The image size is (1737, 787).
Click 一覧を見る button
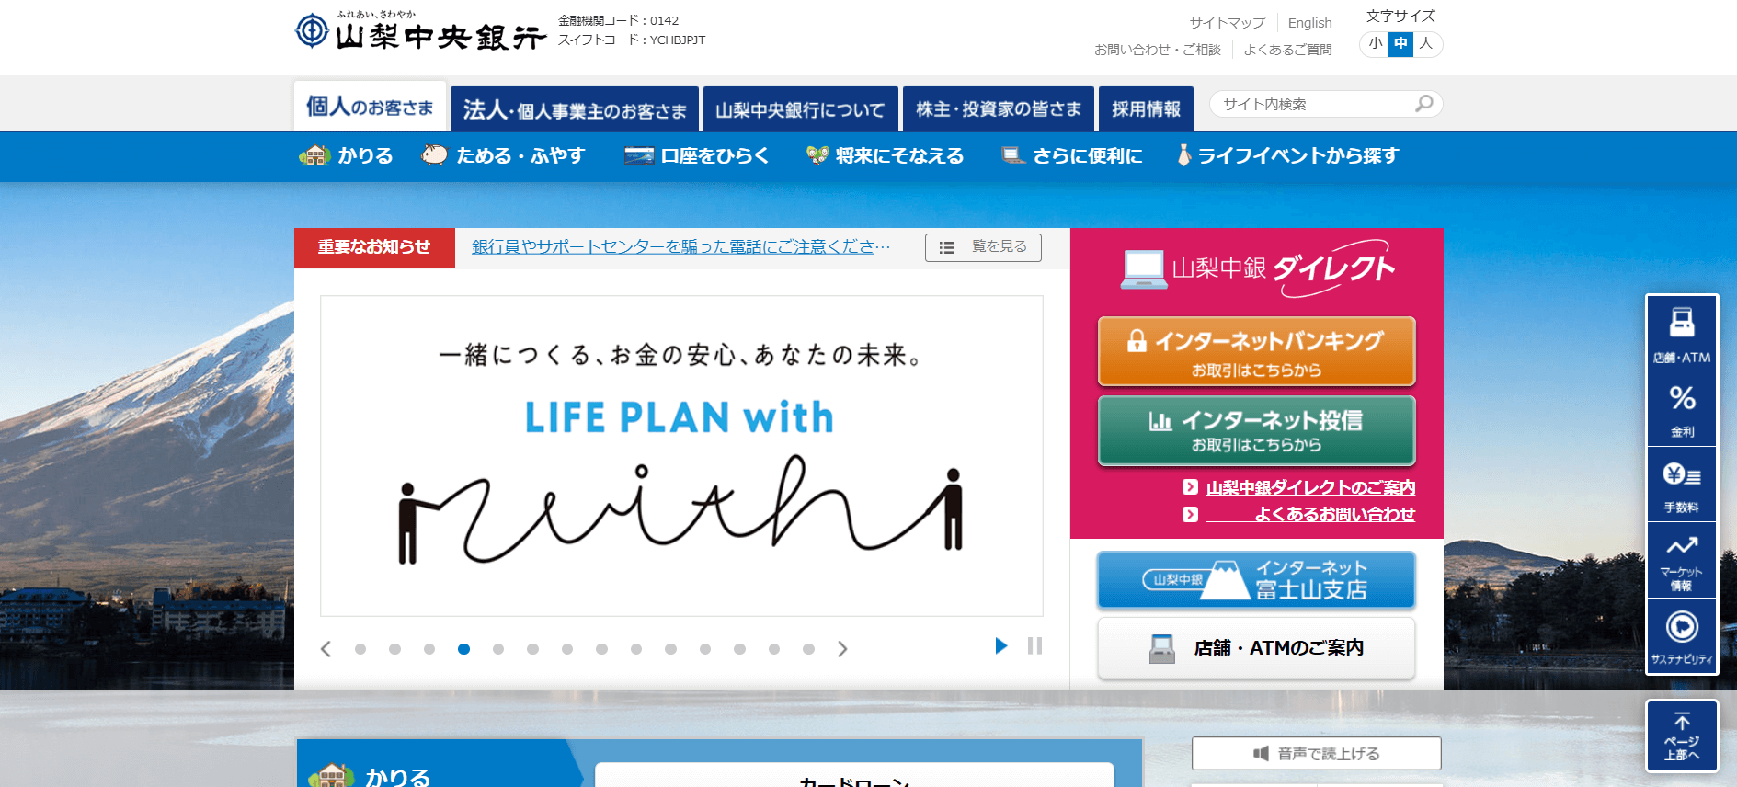coord(983,247)
